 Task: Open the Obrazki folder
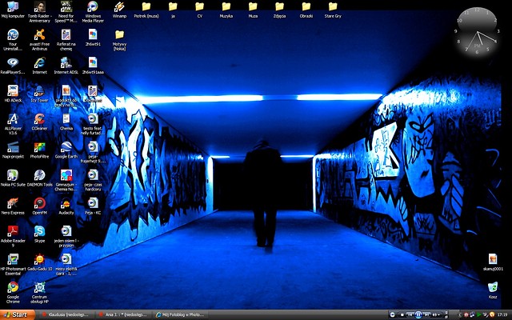point(306,10)
